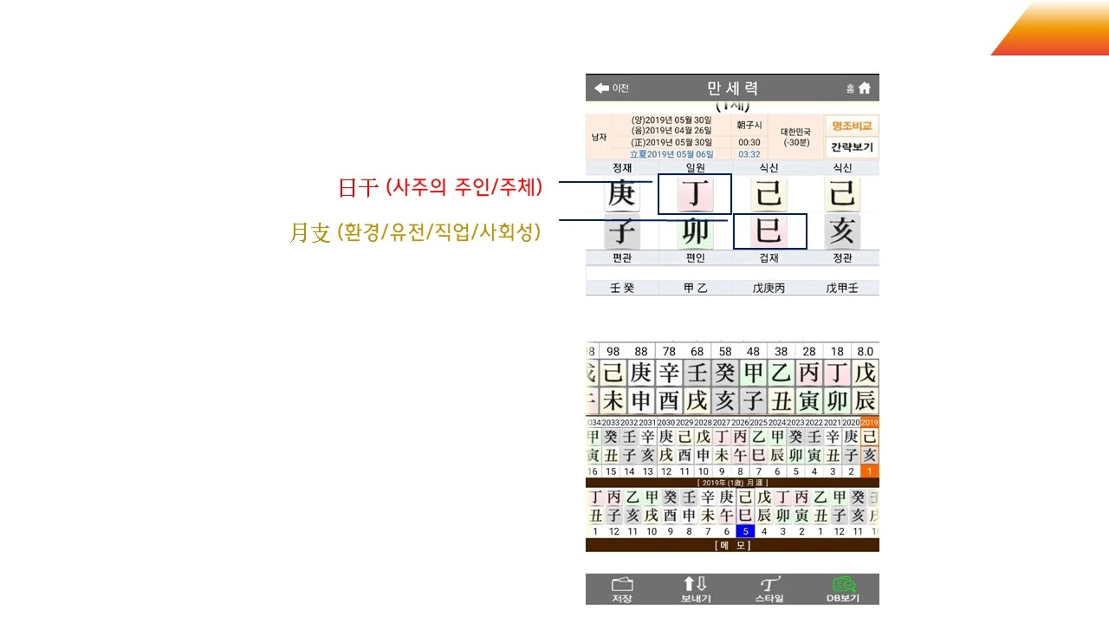Click the 명조비교 comparison button
This screenshot has height=624, width=1109.
pyautogui.click(x=853, y=126)
